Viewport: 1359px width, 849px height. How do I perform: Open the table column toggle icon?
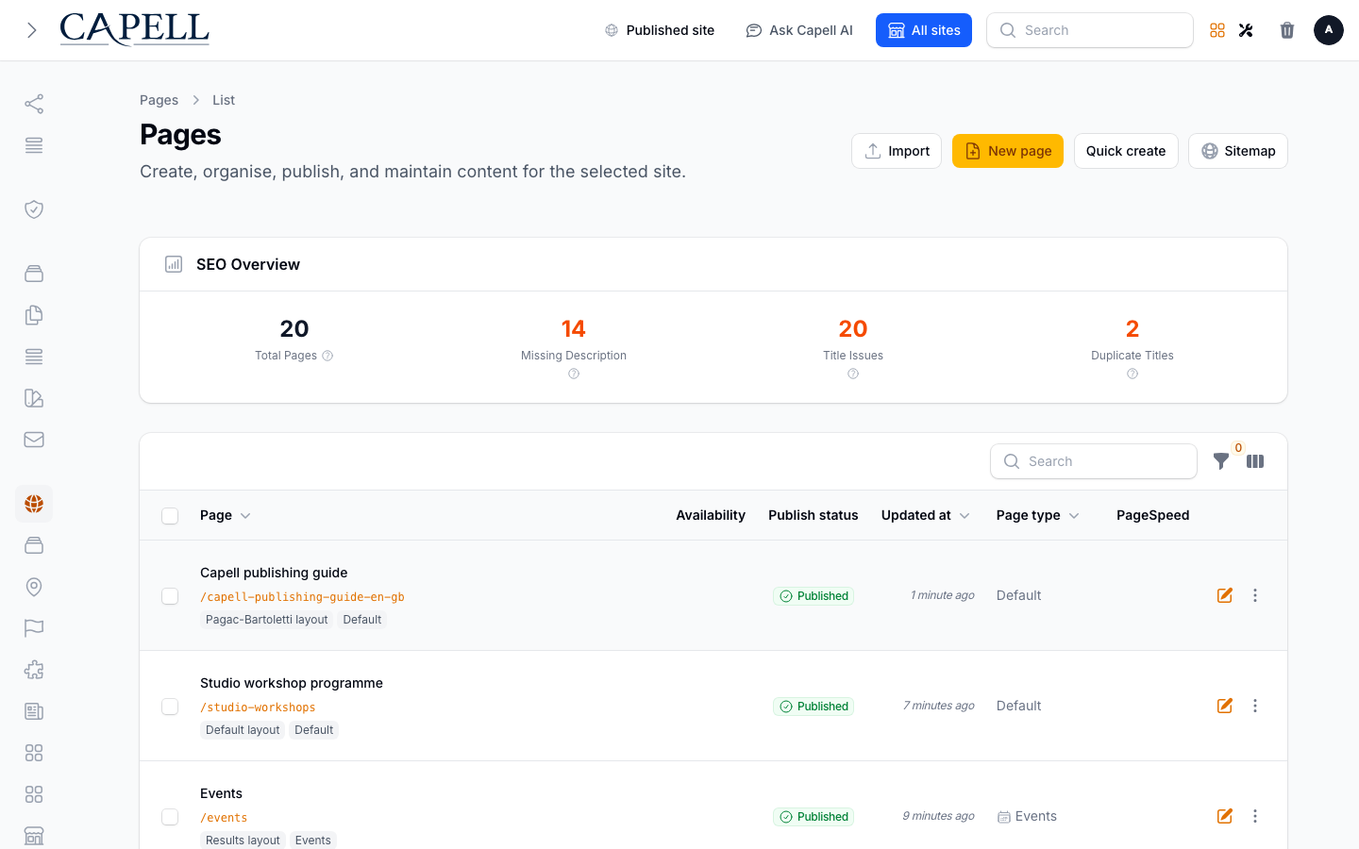click(x=1255, y=461)
